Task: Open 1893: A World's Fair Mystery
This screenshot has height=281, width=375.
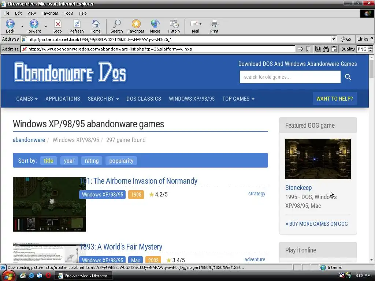Action: [x=121, y=247]
